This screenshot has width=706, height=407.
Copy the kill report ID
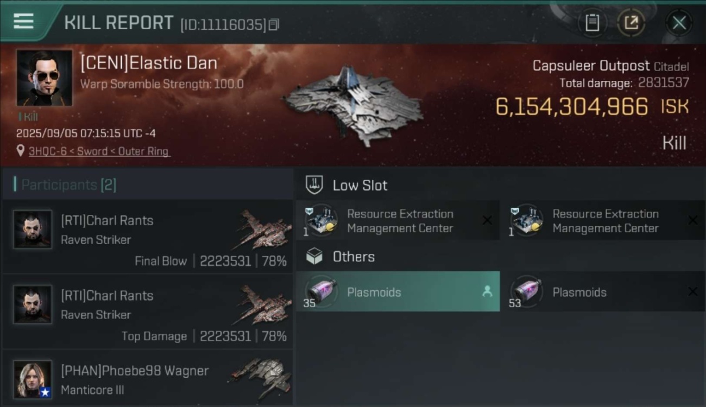pyautogui.click(x=274, y=24)
